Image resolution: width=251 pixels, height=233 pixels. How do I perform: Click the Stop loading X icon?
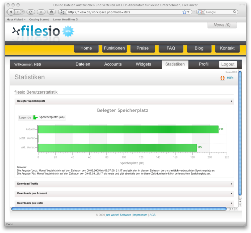click(41, 12)
